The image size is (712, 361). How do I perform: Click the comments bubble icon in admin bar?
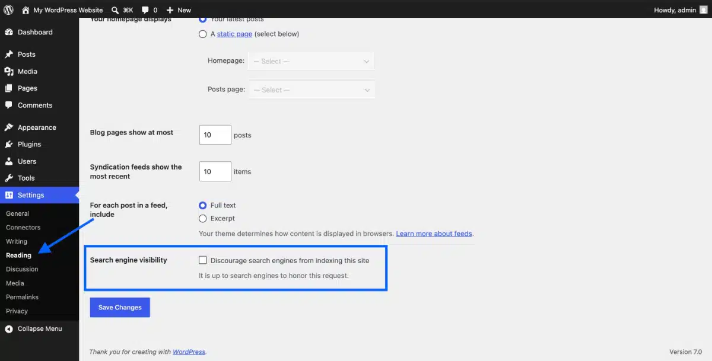coord(145,10)
